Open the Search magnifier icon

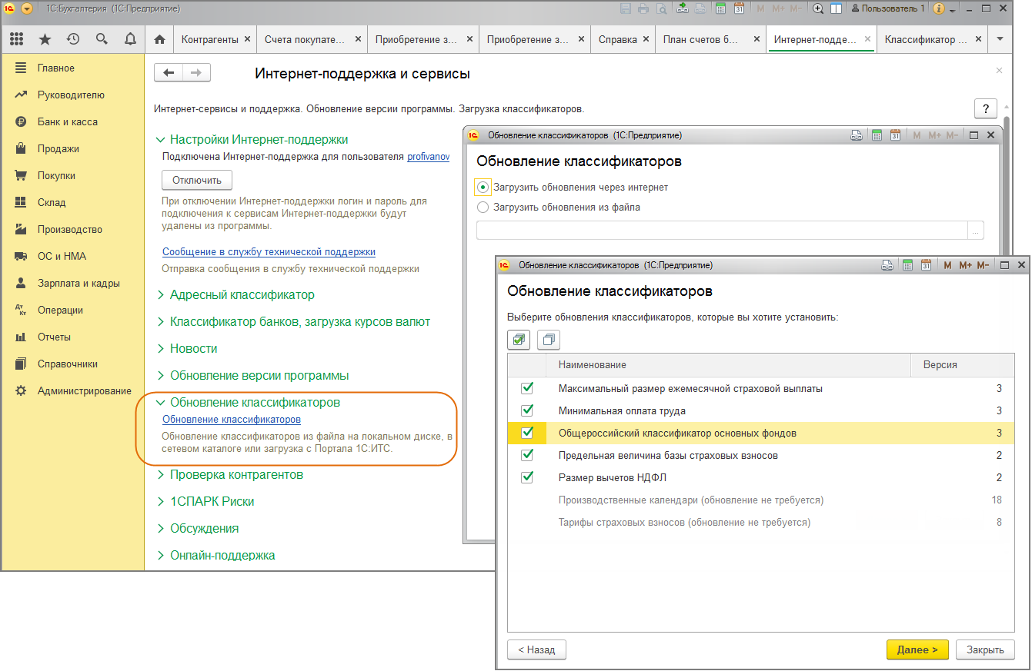[x=102, y=39]
